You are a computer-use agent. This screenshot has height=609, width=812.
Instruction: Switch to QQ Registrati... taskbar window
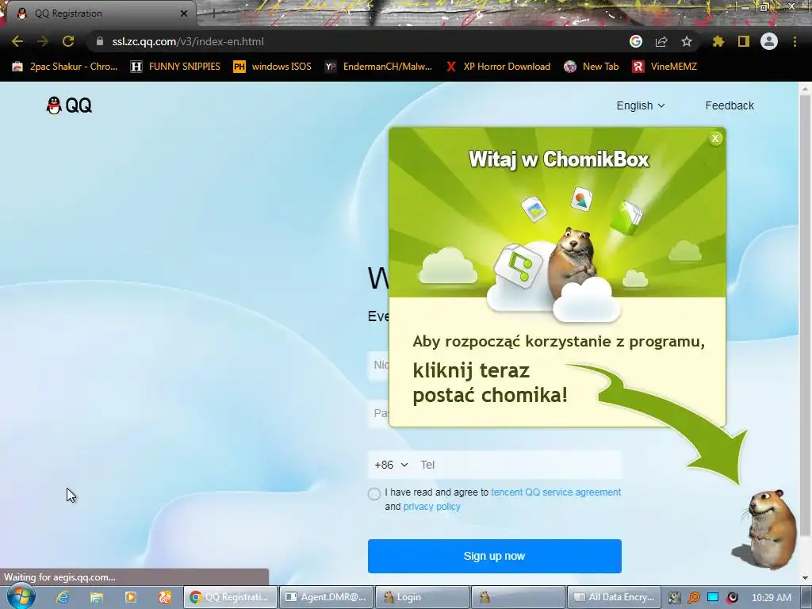point(231,597)
